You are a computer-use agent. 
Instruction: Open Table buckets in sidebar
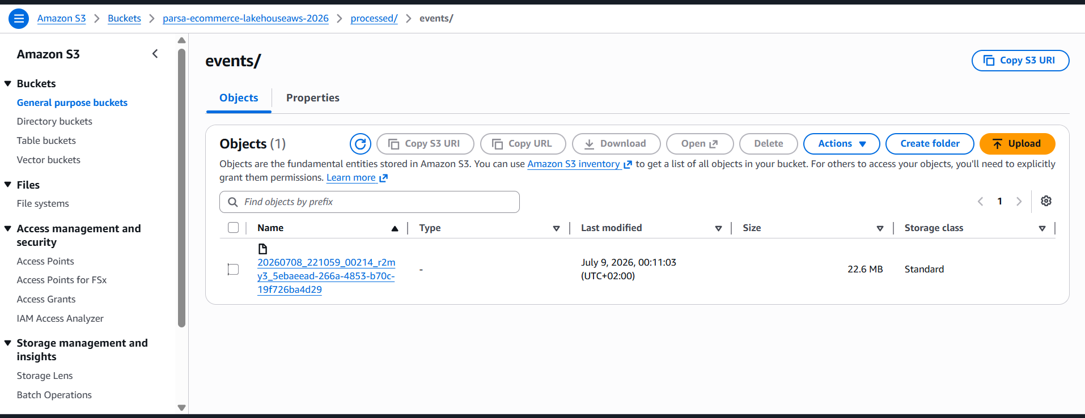point(46,140)
